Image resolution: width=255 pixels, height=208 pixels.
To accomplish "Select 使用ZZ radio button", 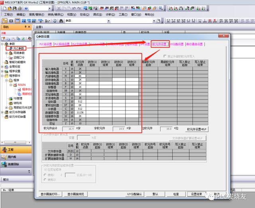I will click(x=45, y=180).
